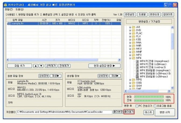Click the 변환설정 / 기기설정 header
This screenshot has width=181, height=123.
tap(149, 21)
